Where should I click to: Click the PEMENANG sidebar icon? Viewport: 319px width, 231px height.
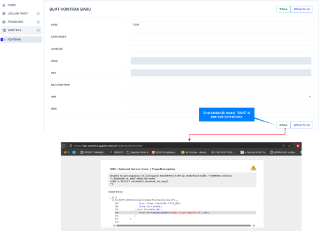[4, 22]
